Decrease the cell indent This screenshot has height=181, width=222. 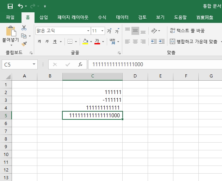[x=154, y=42]
